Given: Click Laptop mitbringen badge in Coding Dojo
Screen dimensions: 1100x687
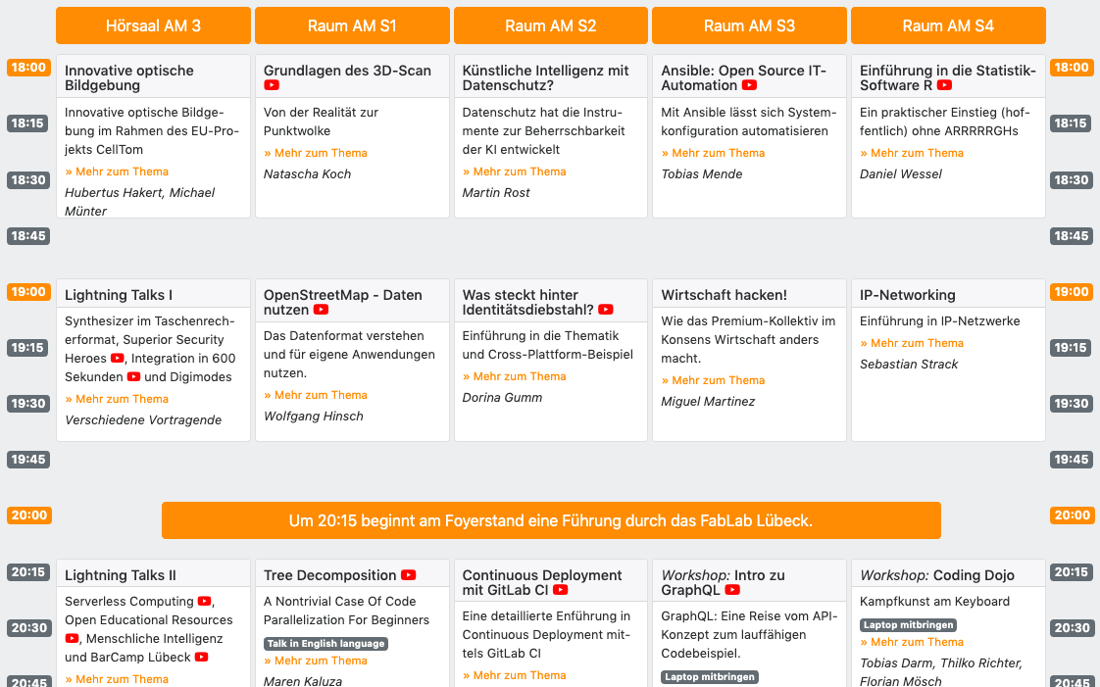Looking at the screenshot, I should coord(908,625).
